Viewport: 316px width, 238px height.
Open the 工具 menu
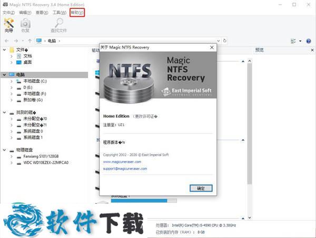[59, 13]
